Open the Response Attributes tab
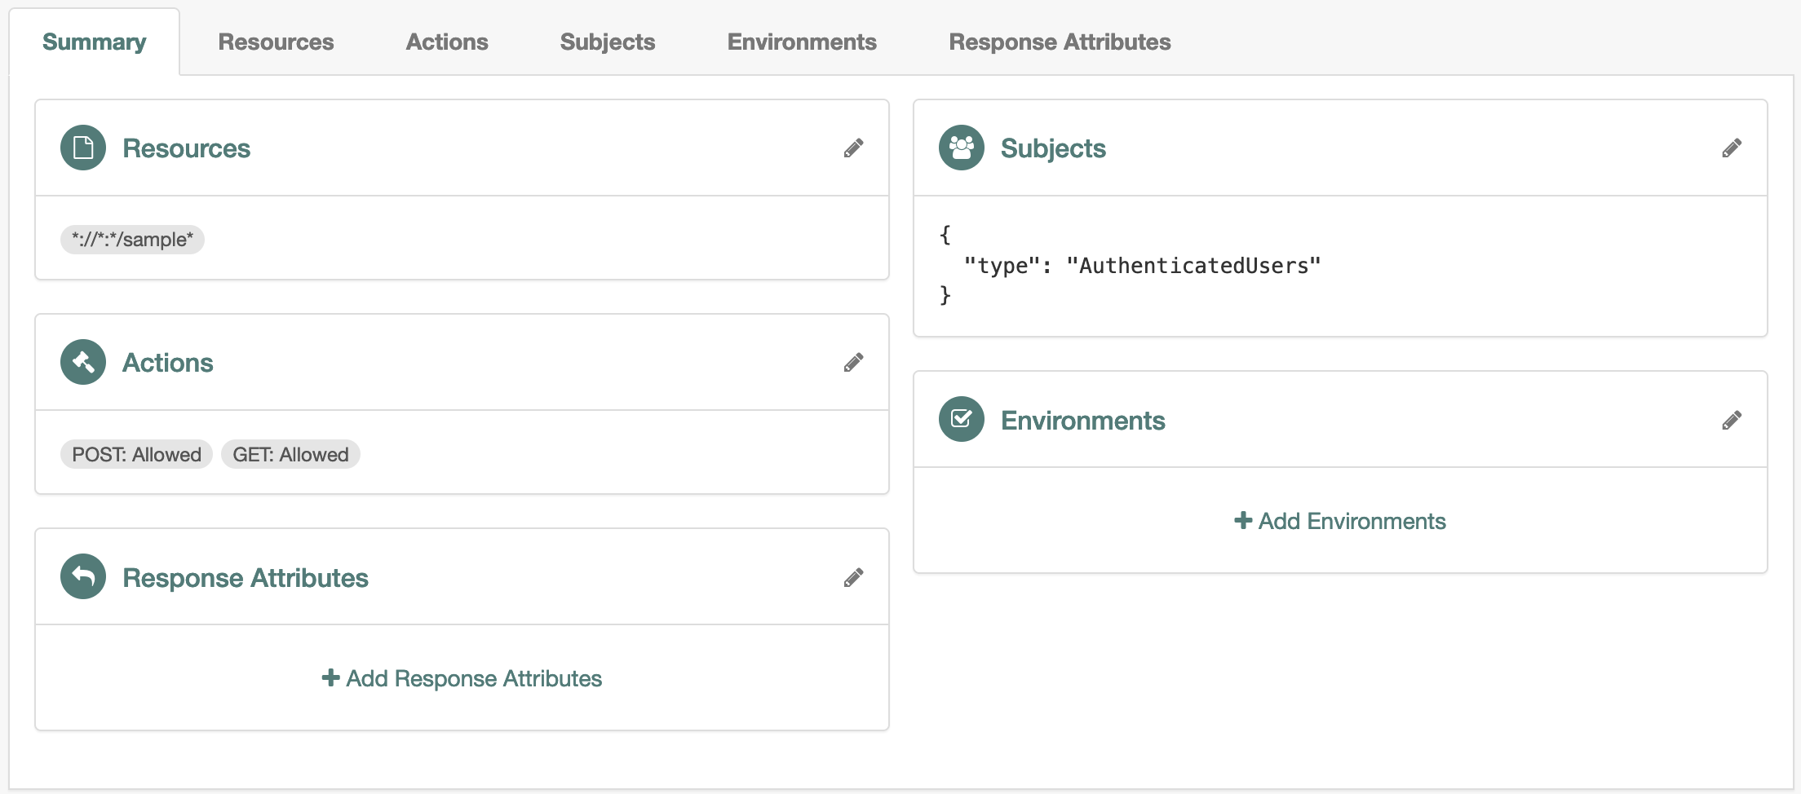The image size is (1801, 794). (x=1058, y=42)
